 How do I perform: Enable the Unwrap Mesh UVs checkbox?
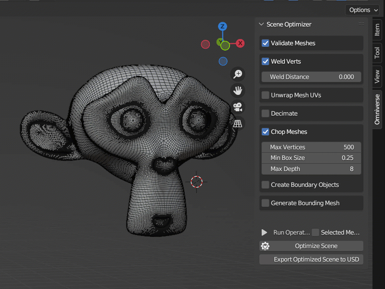265,95
